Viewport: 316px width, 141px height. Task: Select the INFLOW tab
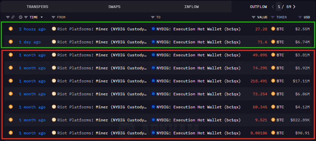pyautogui.click(x=191, y=7)
